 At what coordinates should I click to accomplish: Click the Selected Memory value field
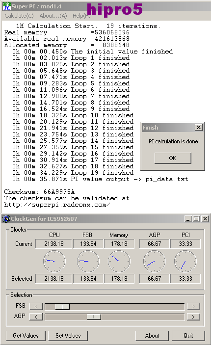tap(119, 279)
